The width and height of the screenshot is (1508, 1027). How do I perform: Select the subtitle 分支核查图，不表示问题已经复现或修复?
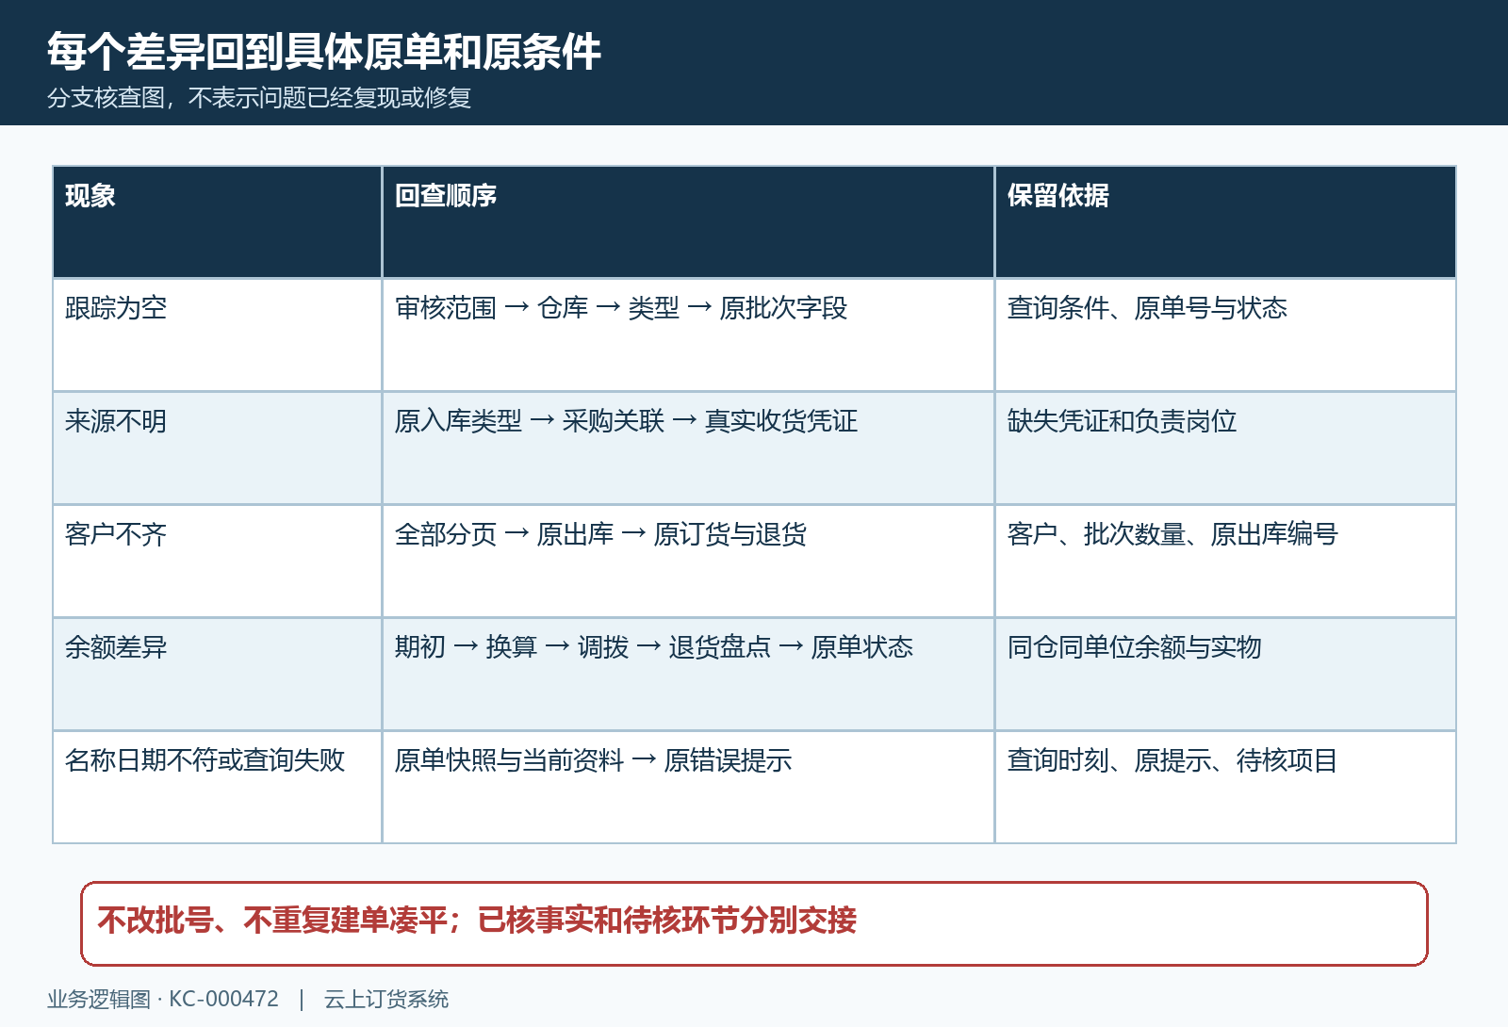point(259,98)
